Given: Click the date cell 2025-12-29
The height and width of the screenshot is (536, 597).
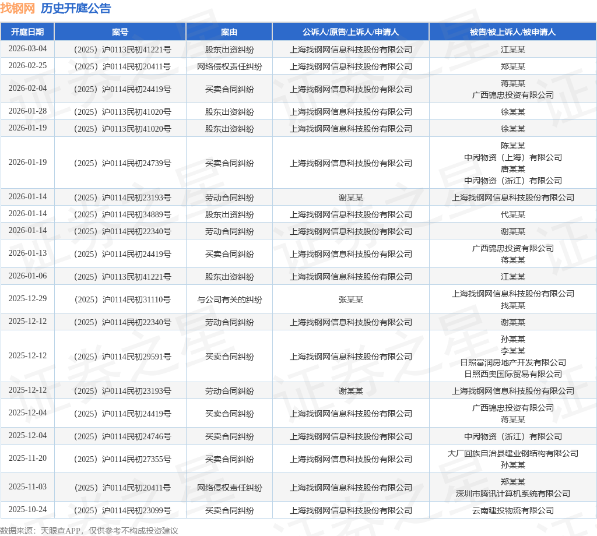Looking at the screenshot, I should pos(27,299).
